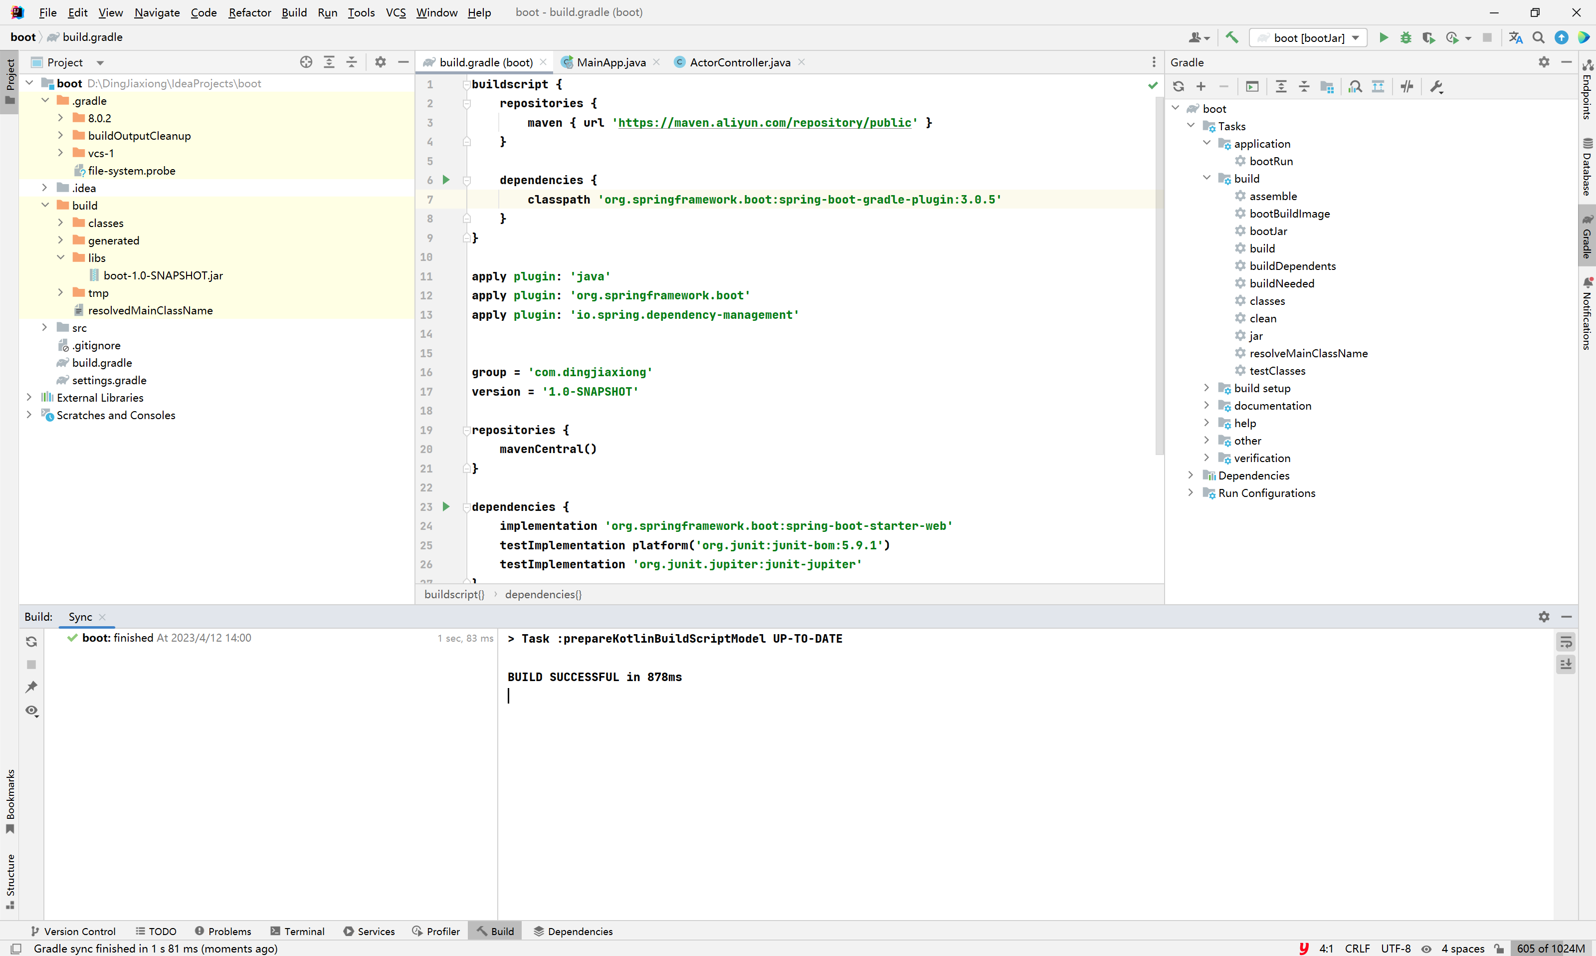Click the Gradle panel icon on right sidebar
Screen dimensions: 1596x956
tap(1585, 234)
